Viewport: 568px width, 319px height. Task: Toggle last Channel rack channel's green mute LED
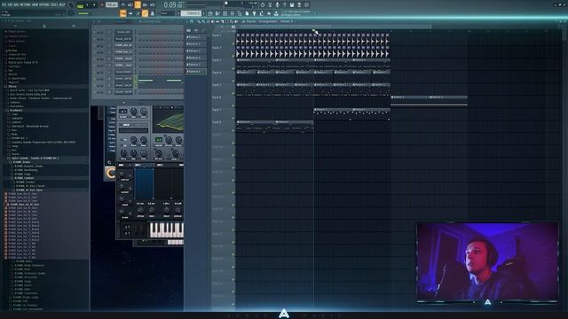pyautogui.click(x=95, y=92)
